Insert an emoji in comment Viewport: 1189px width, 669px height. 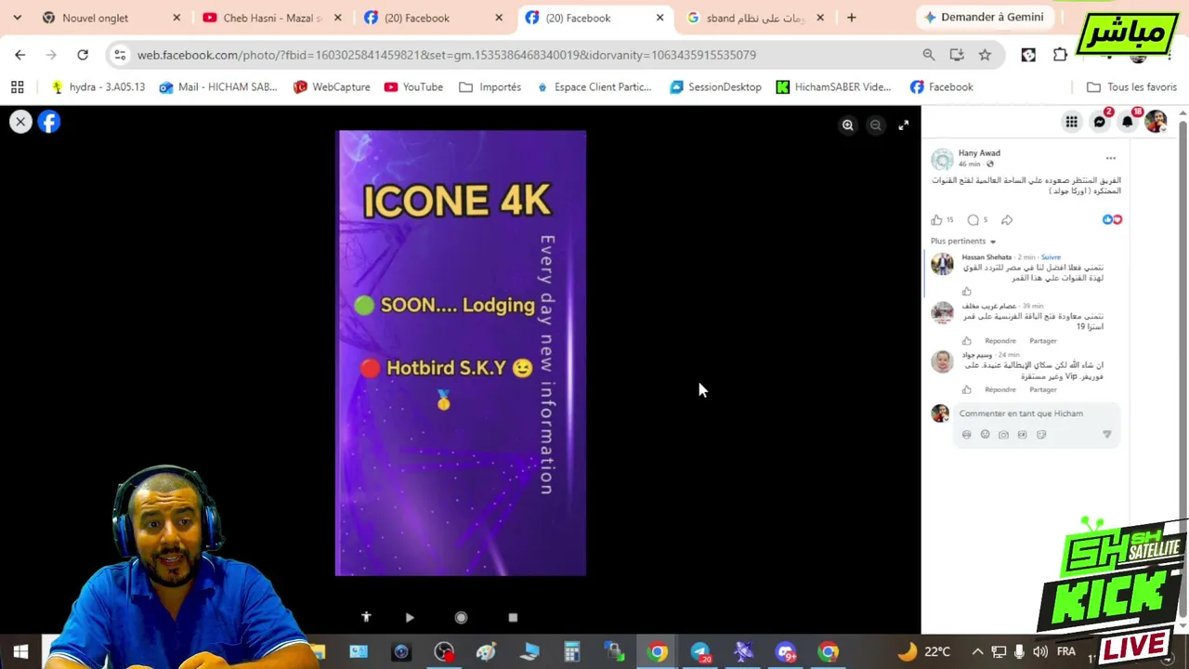[986, 435]
